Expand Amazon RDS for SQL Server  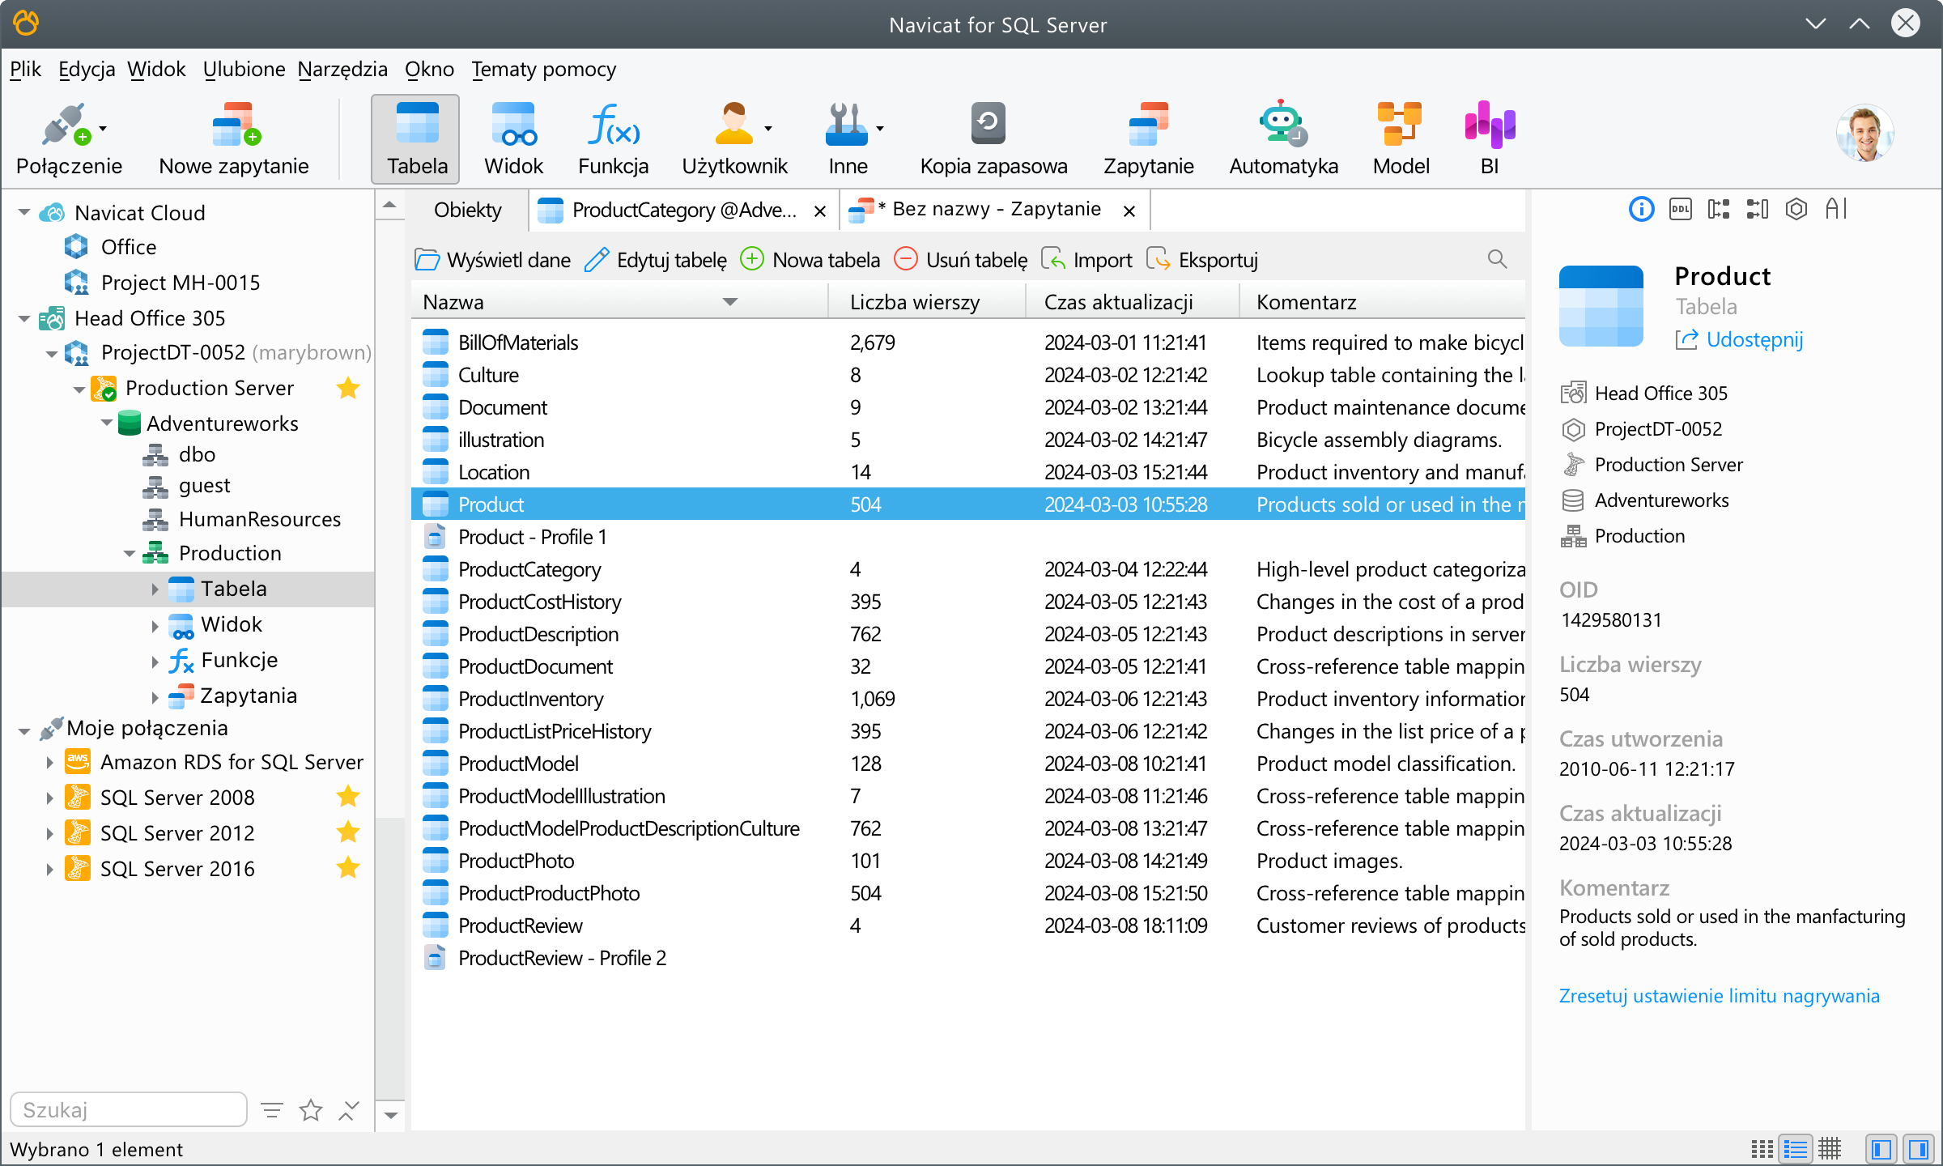click(50, 763)
